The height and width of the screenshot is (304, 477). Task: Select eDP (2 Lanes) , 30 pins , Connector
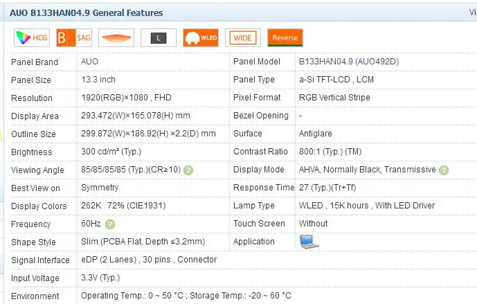(149, 260)
